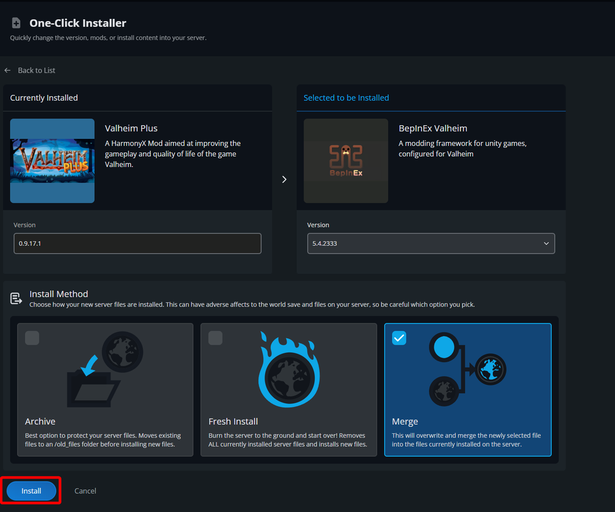The height and width of the screenshot is (512, 615).
Task: Click the BepInEx Valheim logo thumbnail
Action: pos(346,161)
